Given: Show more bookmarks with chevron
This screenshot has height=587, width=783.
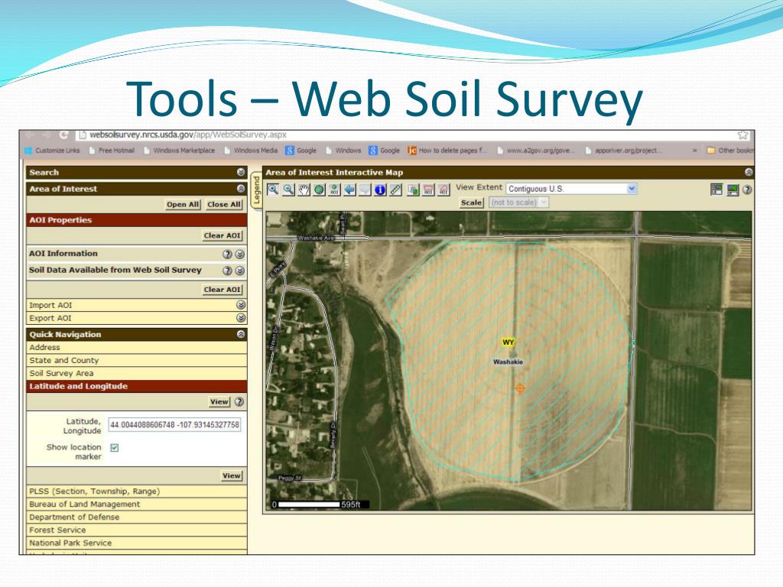Looking at the screenshot, I should click(x=694, y=151).
